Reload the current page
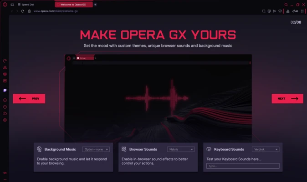 coord(23,11)
